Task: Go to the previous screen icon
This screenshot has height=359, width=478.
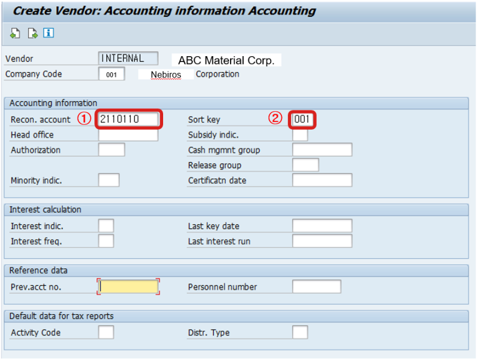Action: tap(15, 33)
